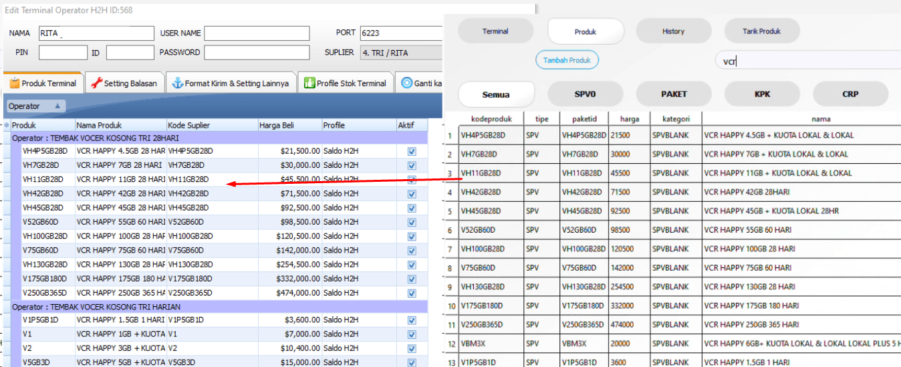The height and width of the screenshot is (367, 901).
Task: Uncheck Aktif for VH4P5GB28D product
Action: coord(411,152)
